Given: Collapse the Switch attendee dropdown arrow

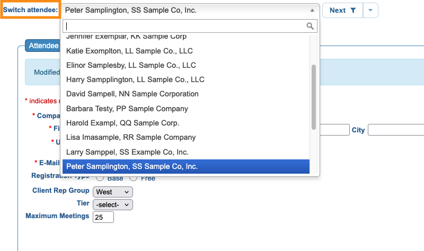Looking at the screenshot, I should coord(312,10).
